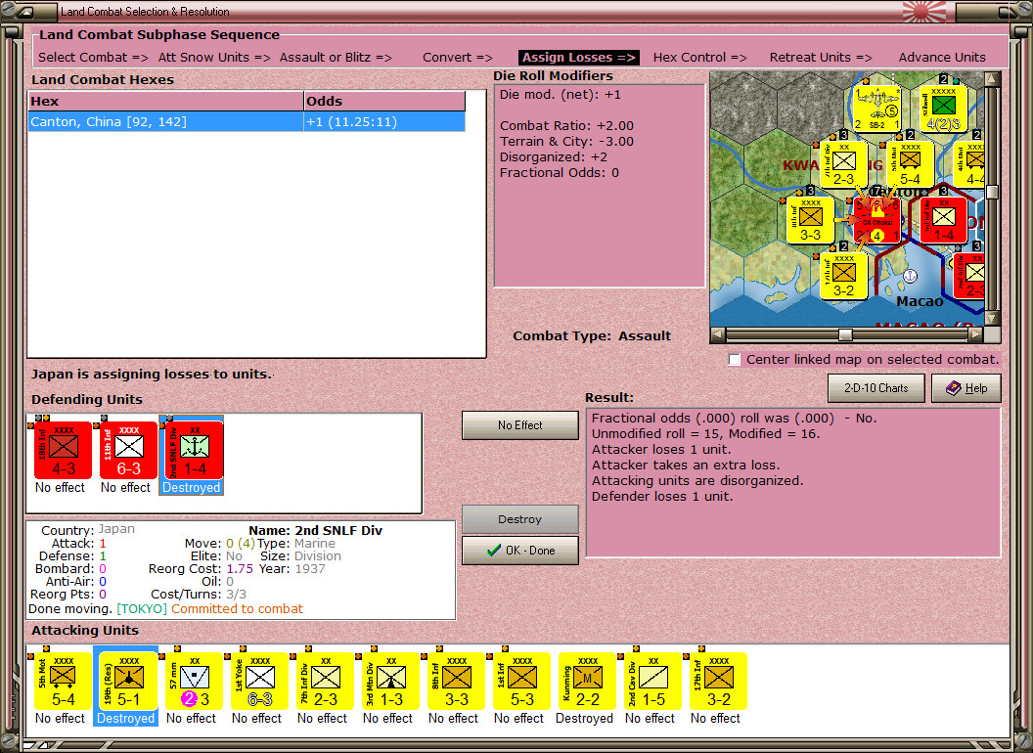Open the 2-D-10 Charts
The image size is (1033, 753).
click(876, 388)
